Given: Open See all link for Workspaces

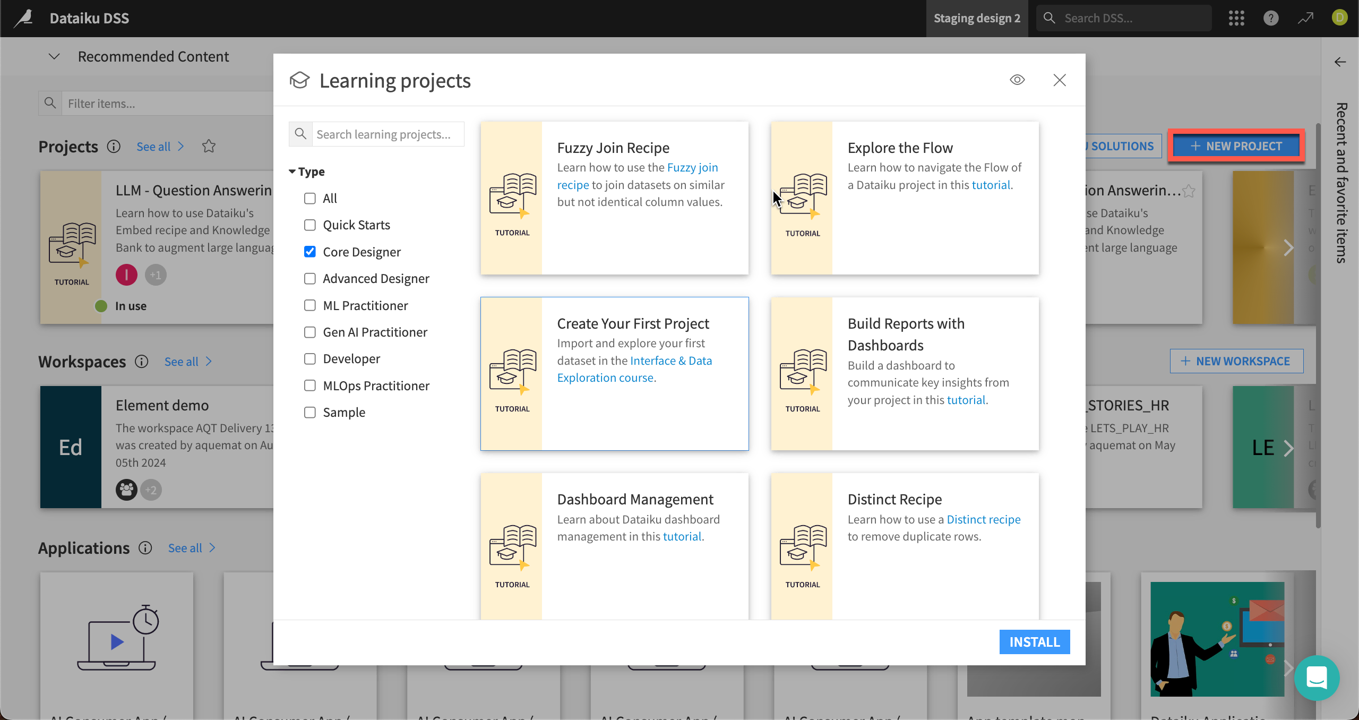Looking at the screenshot, I should (x=188, y=362).
